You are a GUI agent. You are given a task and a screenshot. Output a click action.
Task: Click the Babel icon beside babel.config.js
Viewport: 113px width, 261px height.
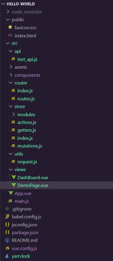pyautogui.click(x=7, y=217)
